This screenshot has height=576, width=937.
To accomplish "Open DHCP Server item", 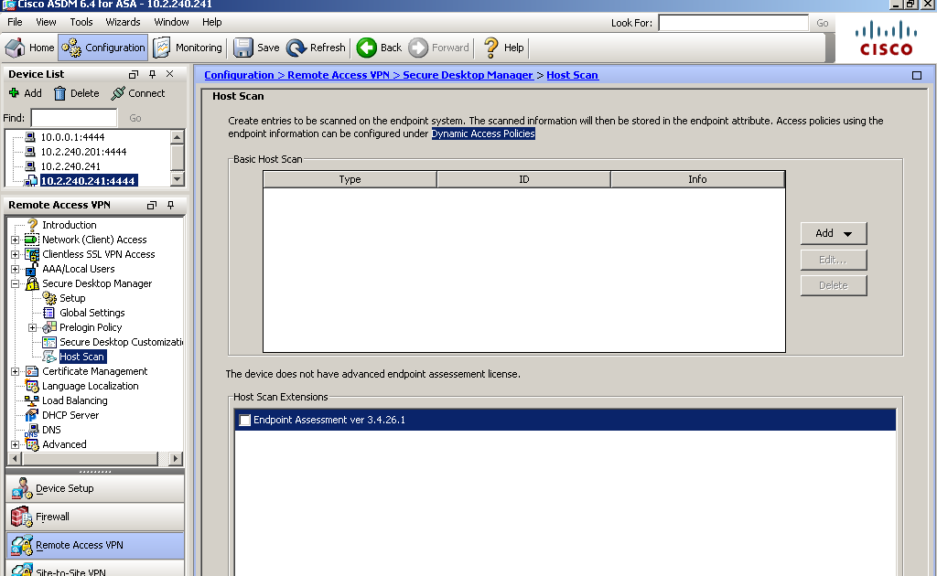I will tap(70, 415).
